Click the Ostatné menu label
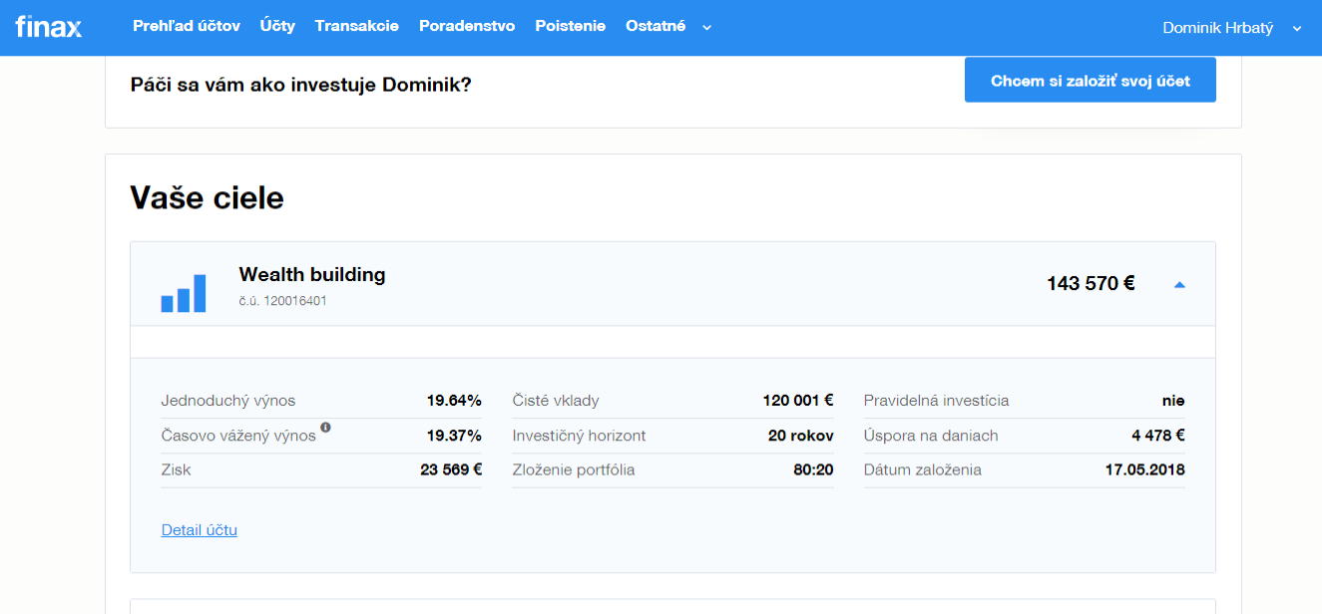Viewport: 1322px width, 614px height. coord(656,27)
